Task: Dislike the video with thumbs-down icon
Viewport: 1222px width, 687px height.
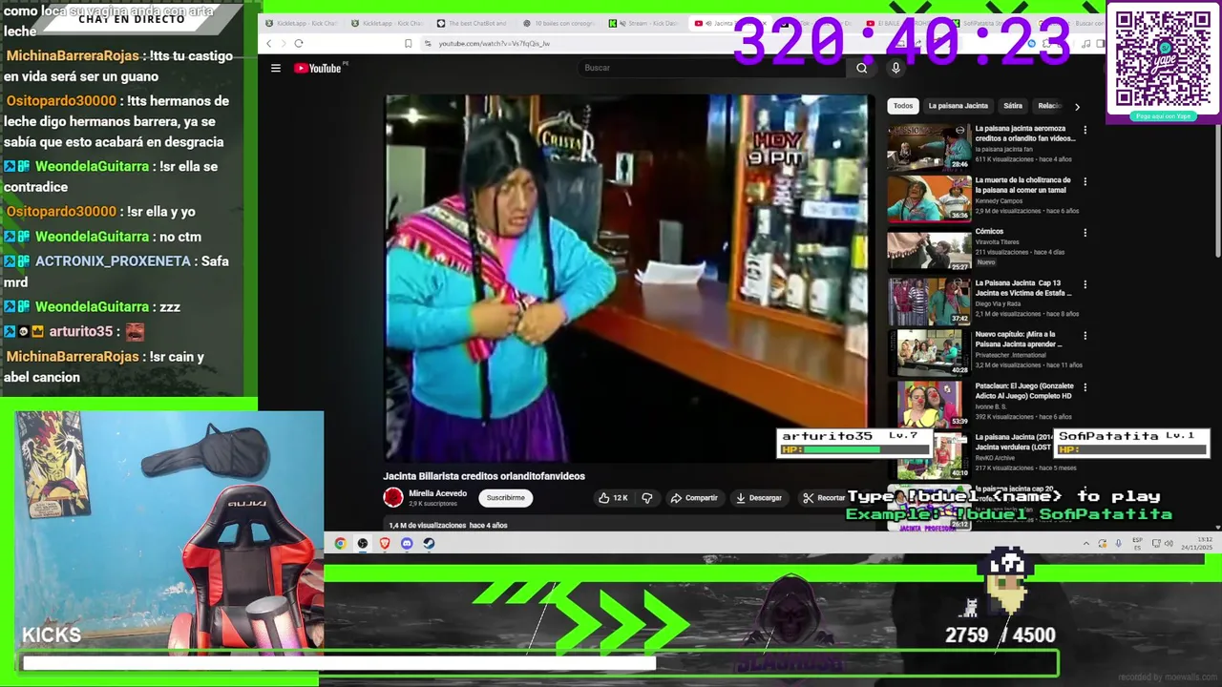Action: [x=646, y=498]
